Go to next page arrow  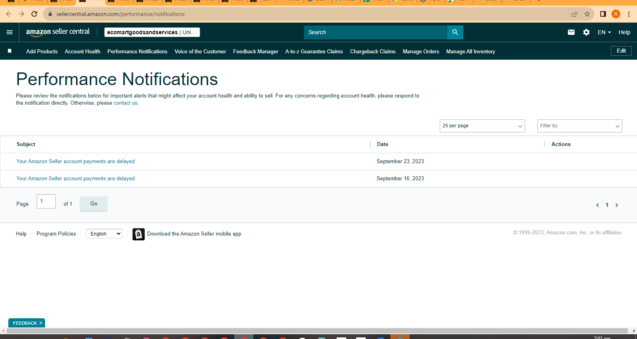point(617,205)
